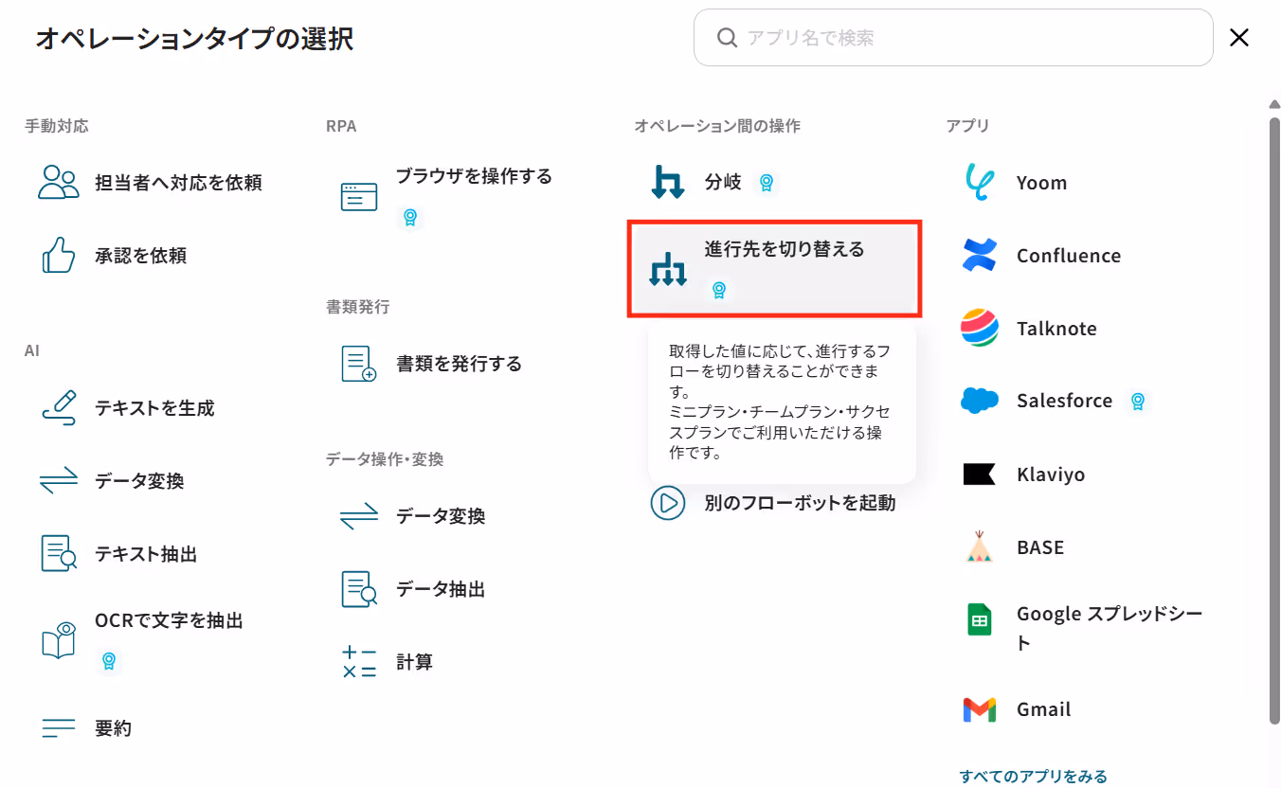Select the Klaviyo flag icon
The width and height of the screenshot is (1281, 788).
click(980, 474)
